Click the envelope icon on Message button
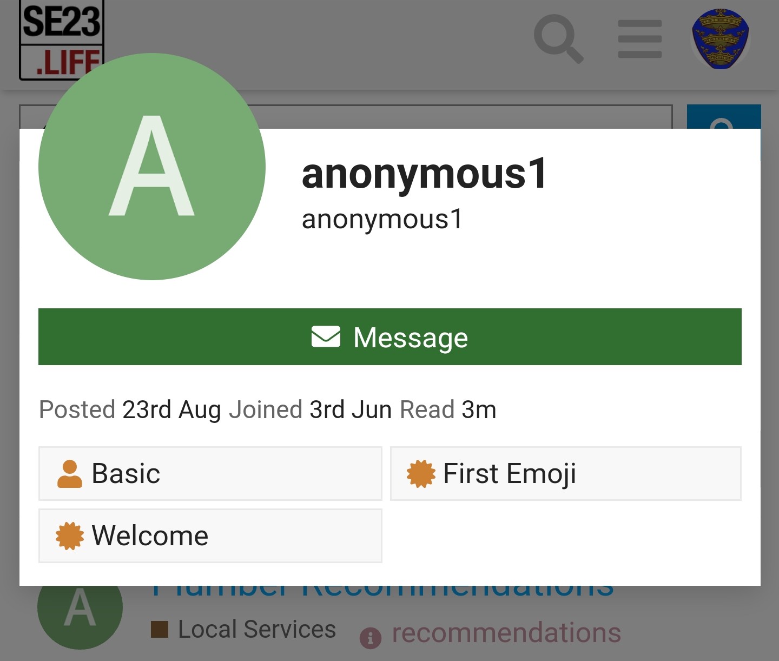The width and height of the screenshot is (779, 661). pos(326,336)
